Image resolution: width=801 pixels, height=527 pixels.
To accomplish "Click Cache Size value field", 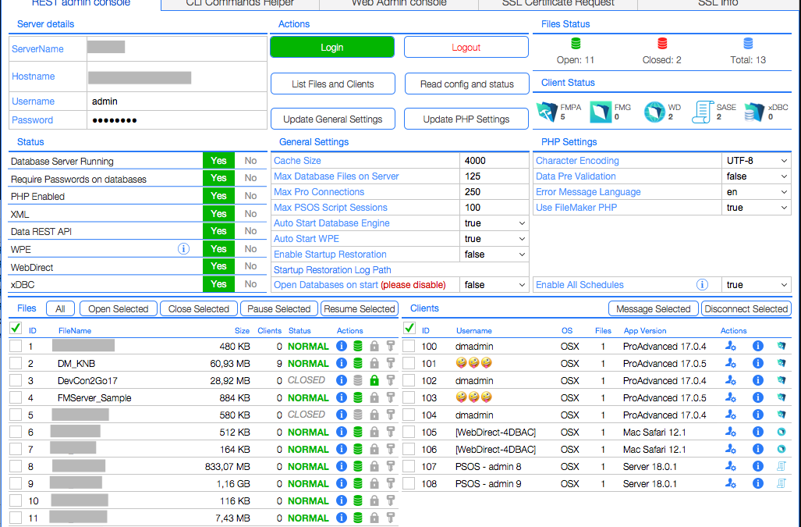I will [494, 161].
